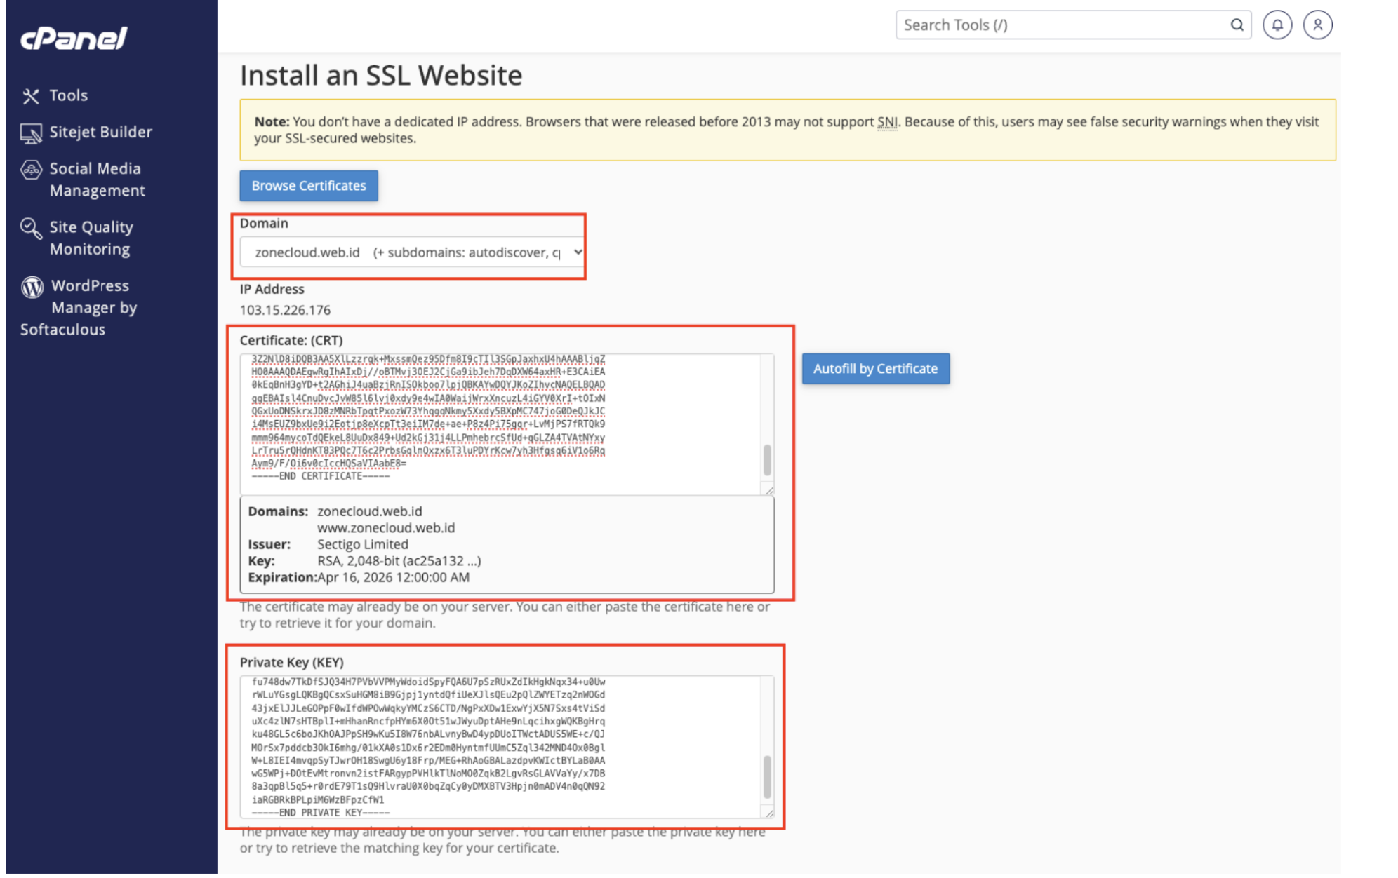Click the IP Address label
This screenshot has width=1398, height=878.
[x=272, y=289]
